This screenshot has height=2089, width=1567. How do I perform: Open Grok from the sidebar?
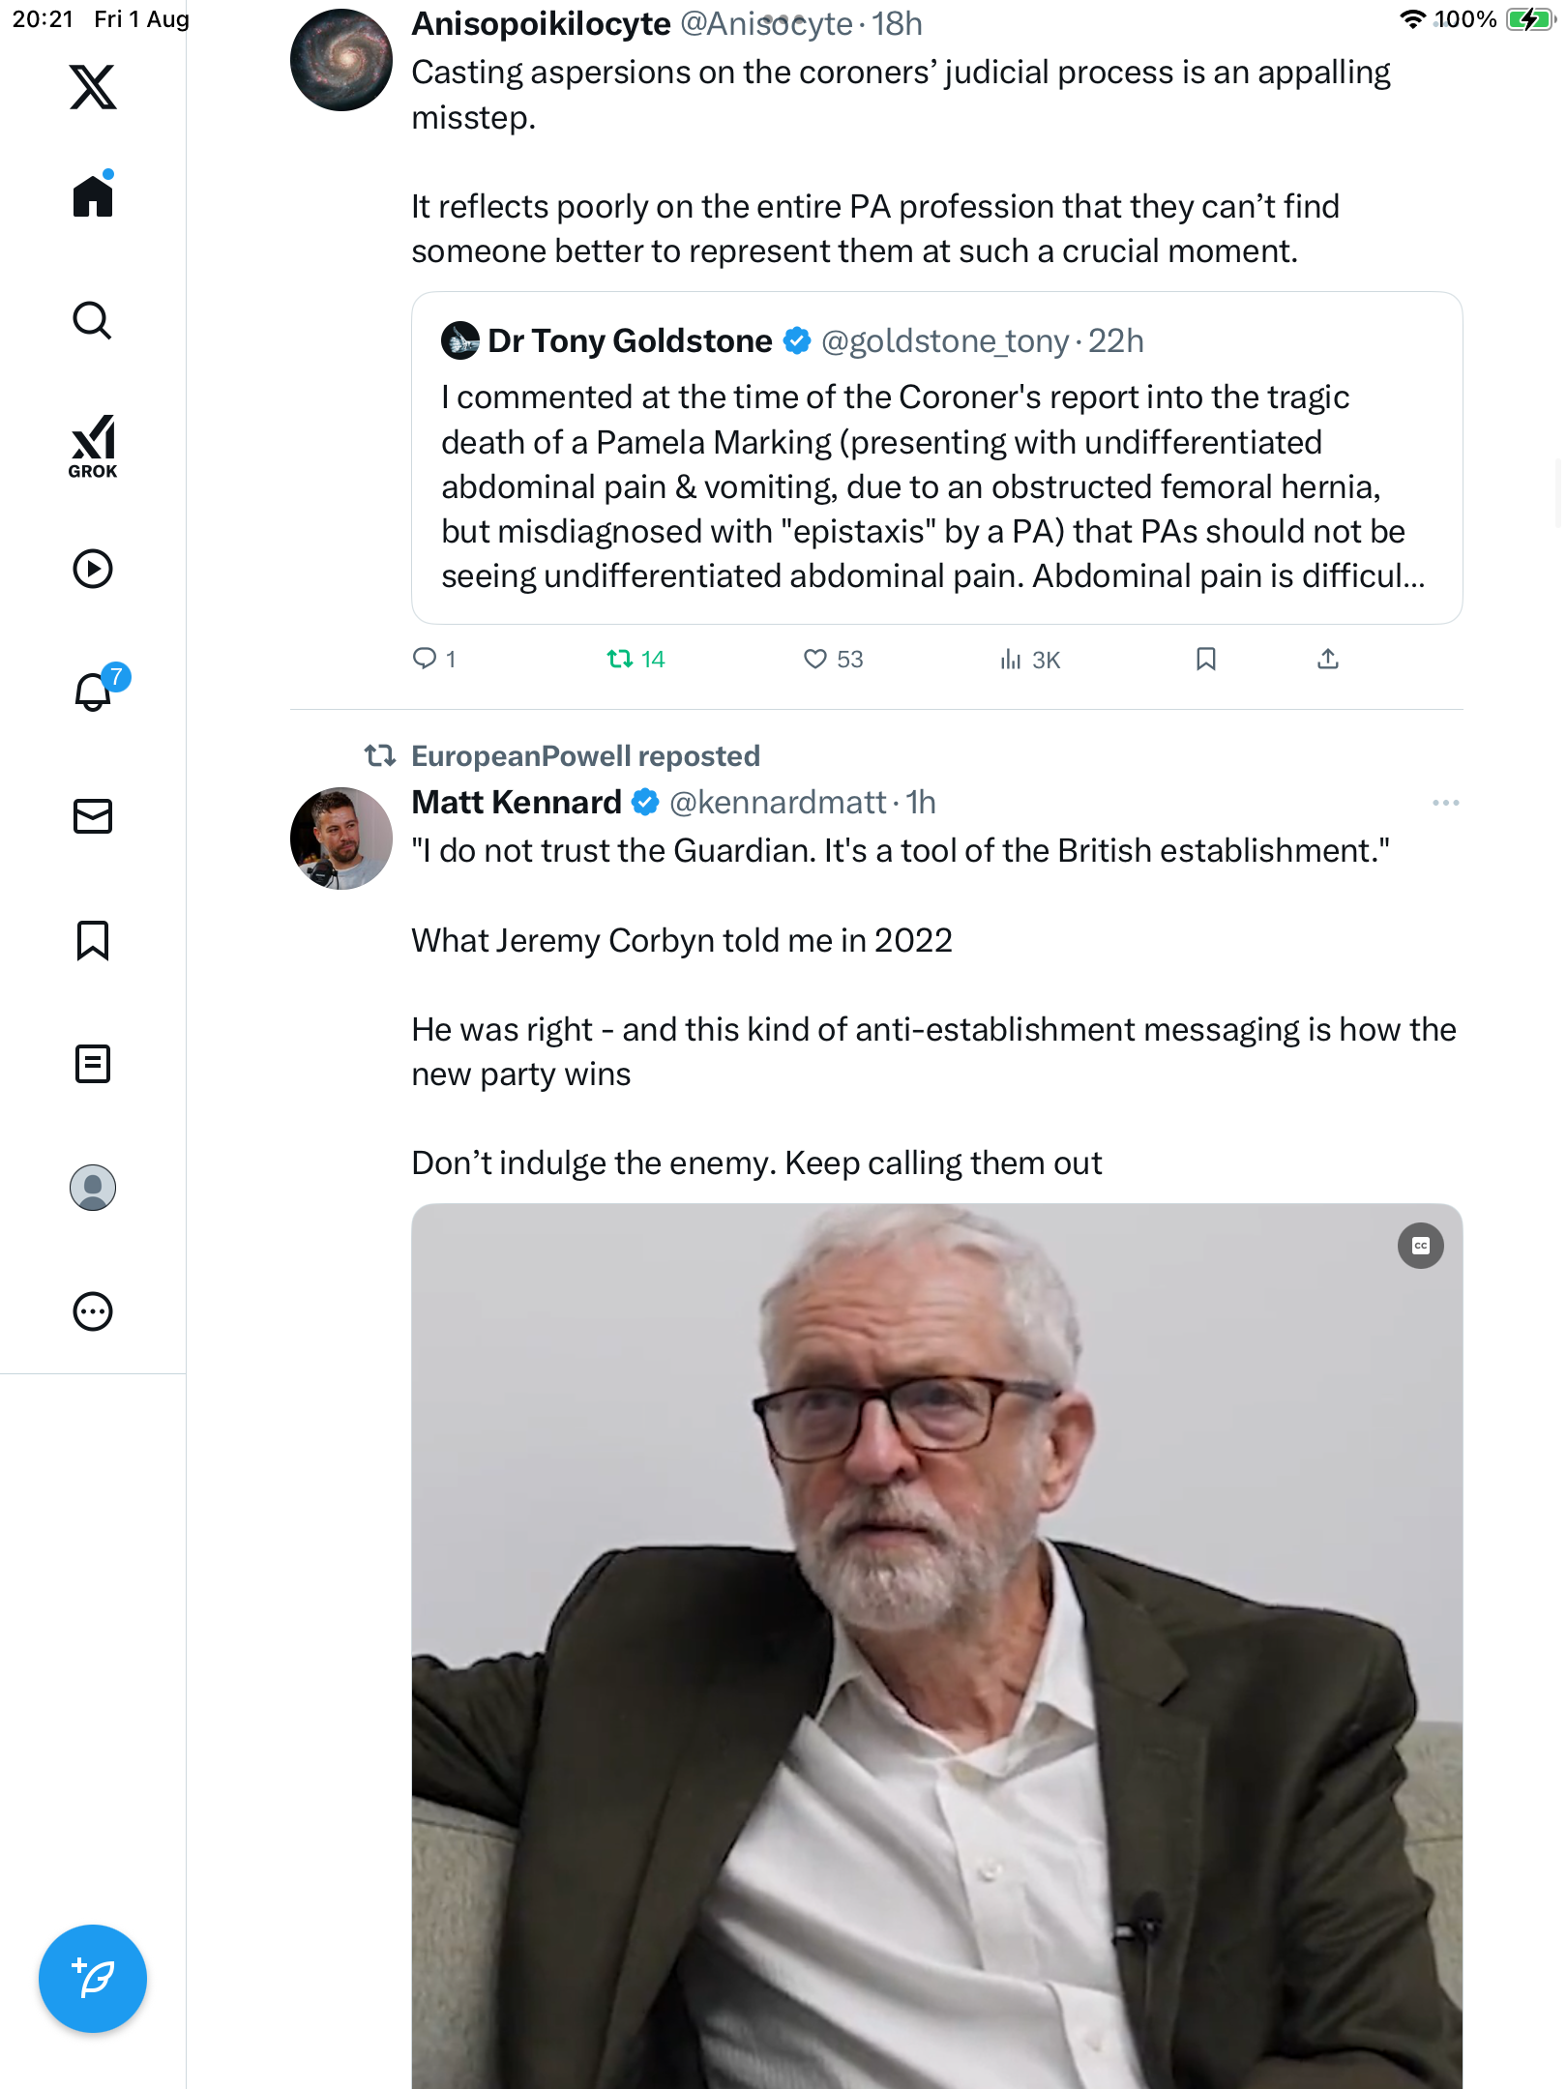[93, 447]
